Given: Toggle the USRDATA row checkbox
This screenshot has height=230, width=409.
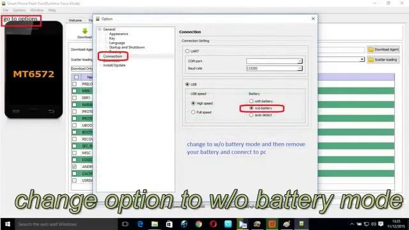Looking at the screenshot, I should (75, 180).
